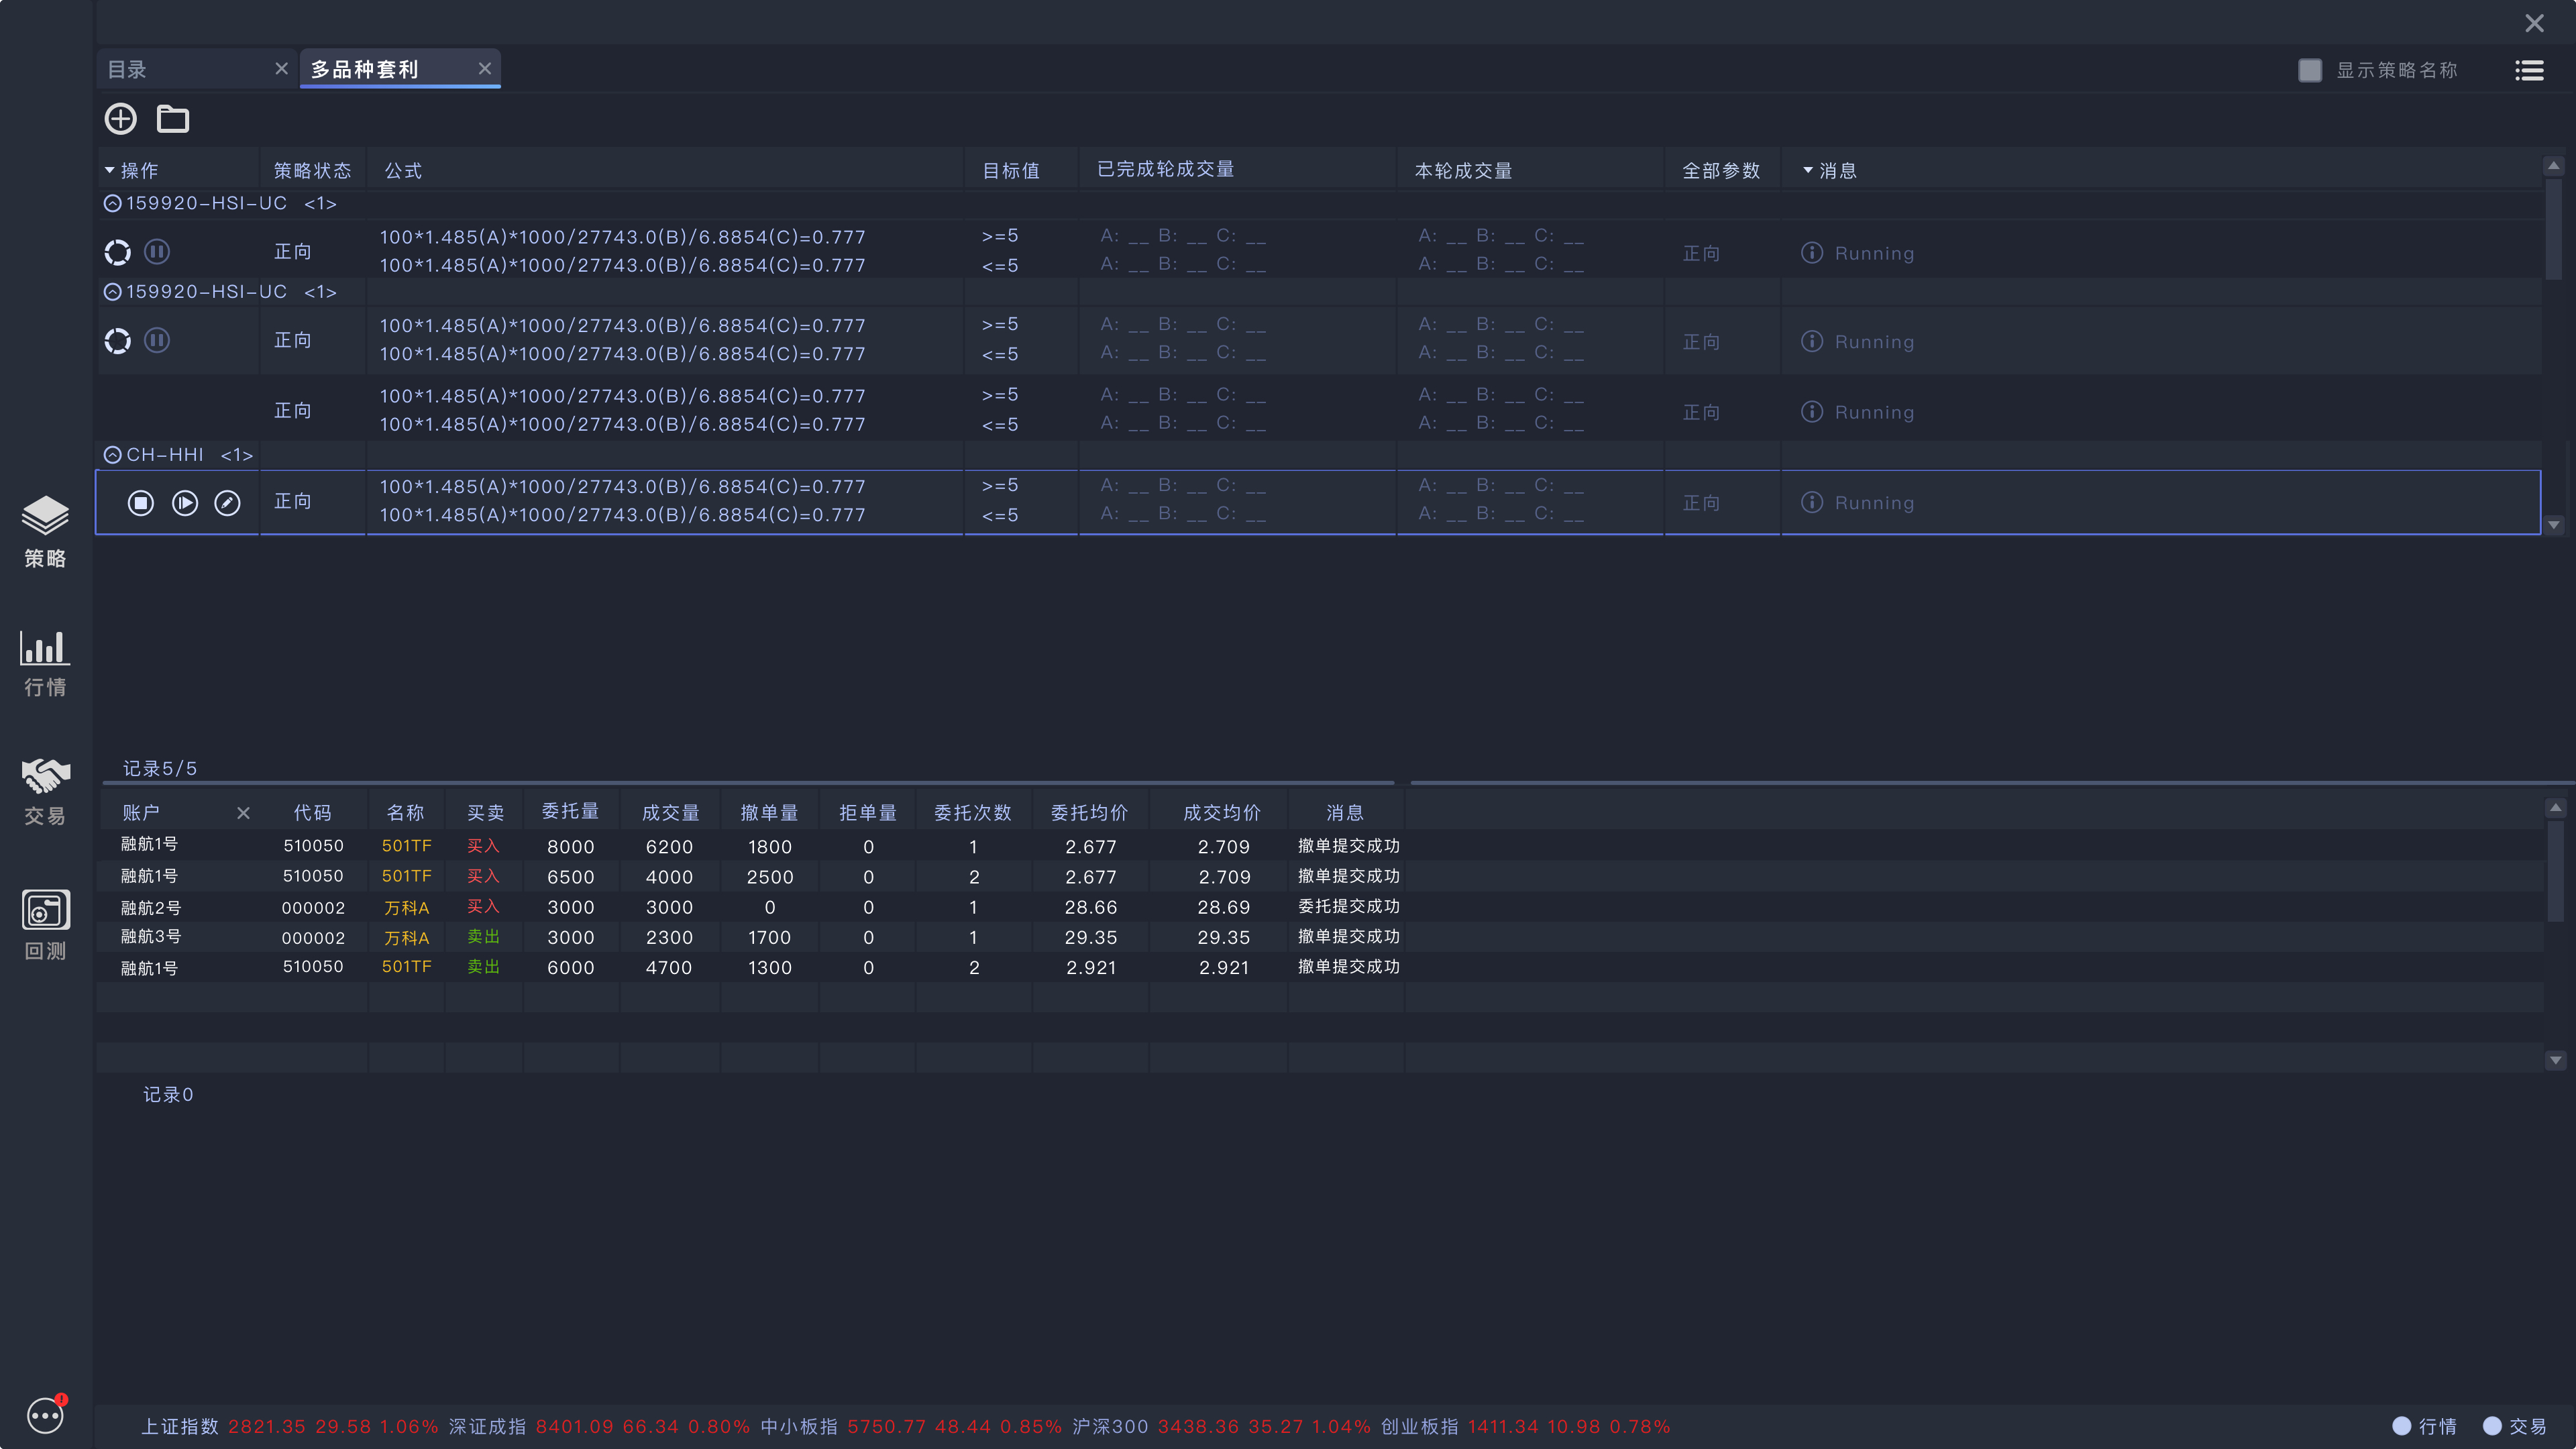Open the 消息 column dropdown arrow
Screen dimensions: 2576x1449
pyautogui.click(x=1808, y=171)
